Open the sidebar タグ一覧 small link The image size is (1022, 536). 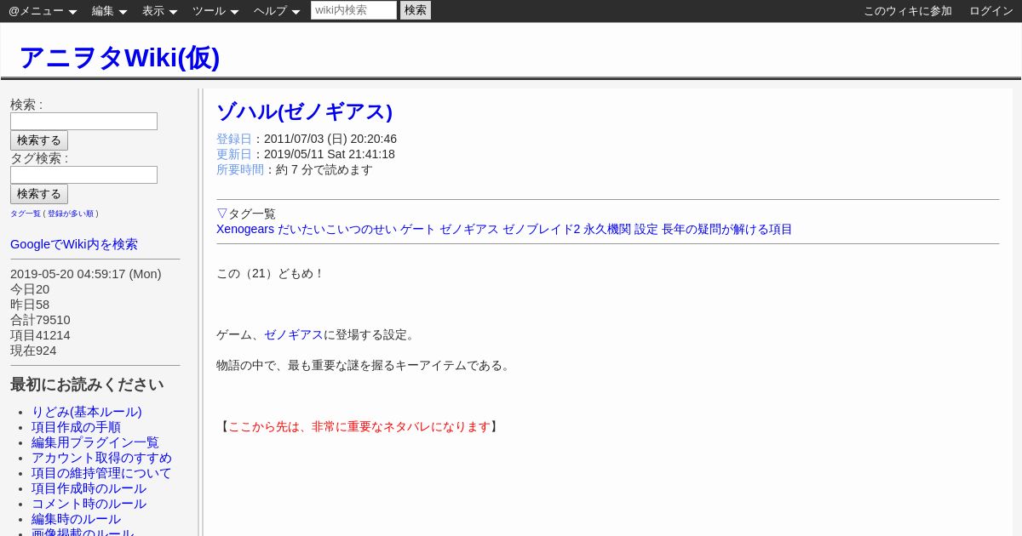coord(26,214)
